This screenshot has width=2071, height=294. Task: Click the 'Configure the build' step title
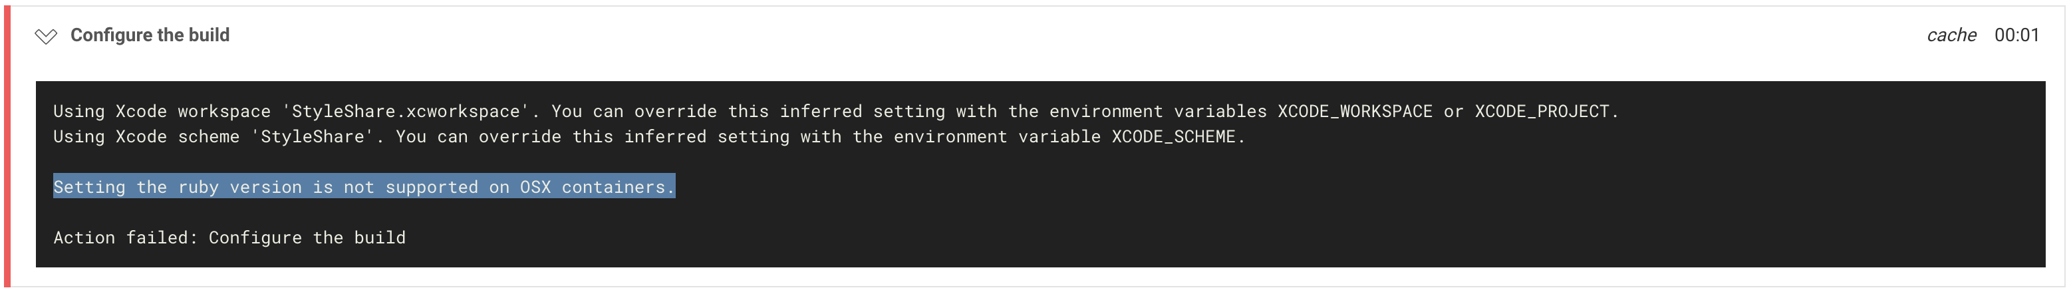point(150,35)
